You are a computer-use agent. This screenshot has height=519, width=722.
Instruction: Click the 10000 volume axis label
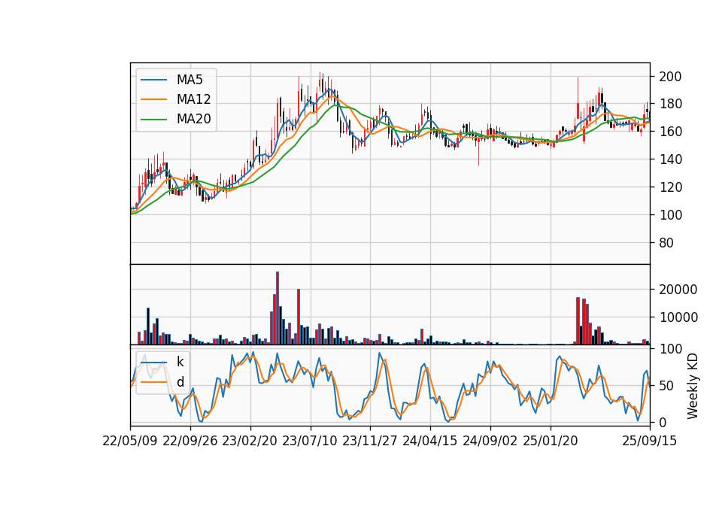pyautogui.click(x=678, y=317)
